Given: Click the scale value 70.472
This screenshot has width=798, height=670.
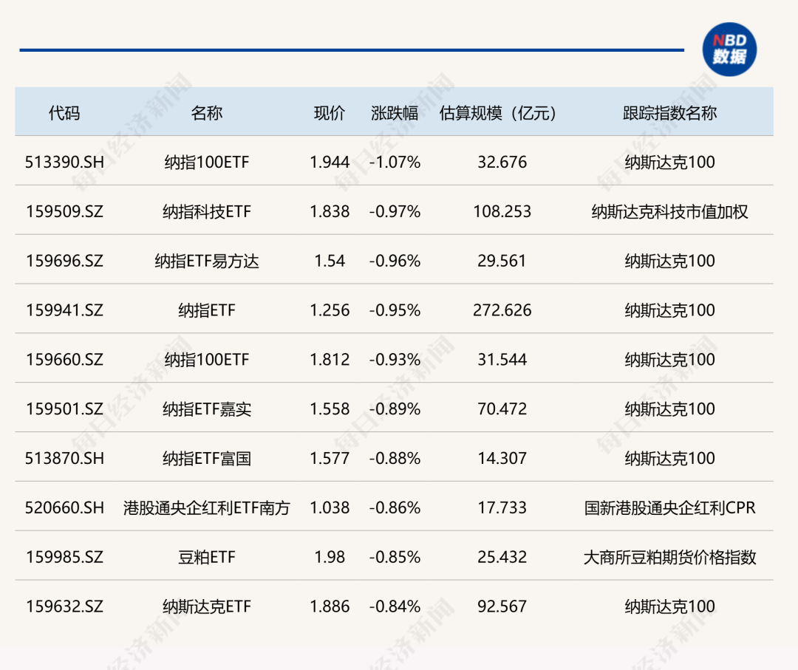Looking at the screenshot, I should (x=502, y=409).
